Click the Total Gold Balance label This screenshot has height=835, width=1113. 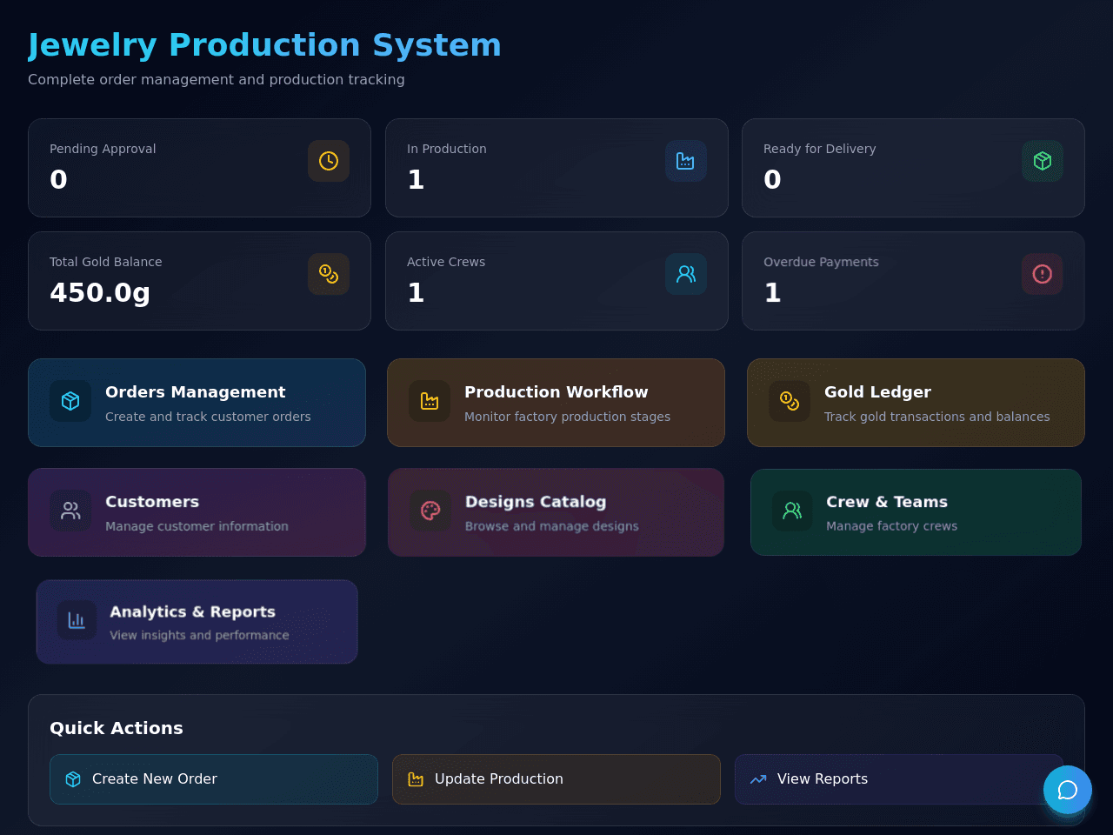[105, 262]
